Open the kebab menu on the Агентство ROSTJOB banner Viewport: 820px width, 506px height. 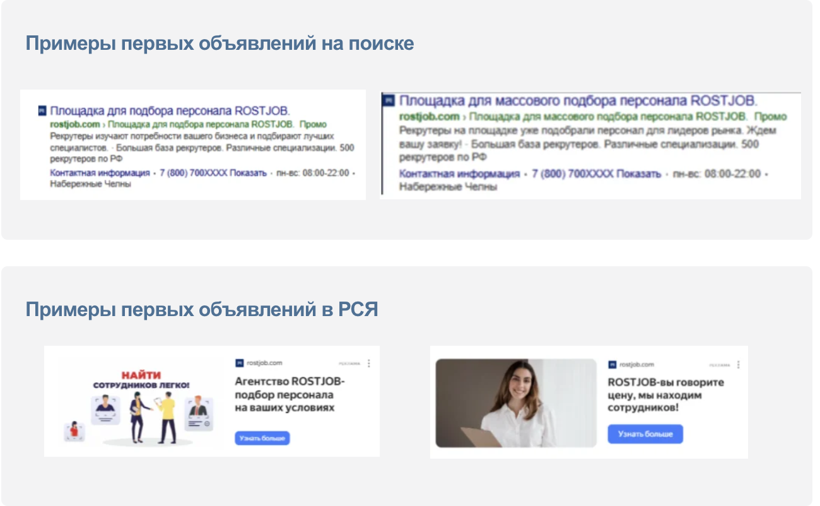pyautogui.click(x=369, y=363)
